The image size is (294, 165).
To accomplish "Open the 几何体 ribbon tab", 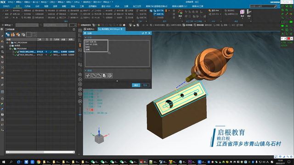I will (28, 6).
